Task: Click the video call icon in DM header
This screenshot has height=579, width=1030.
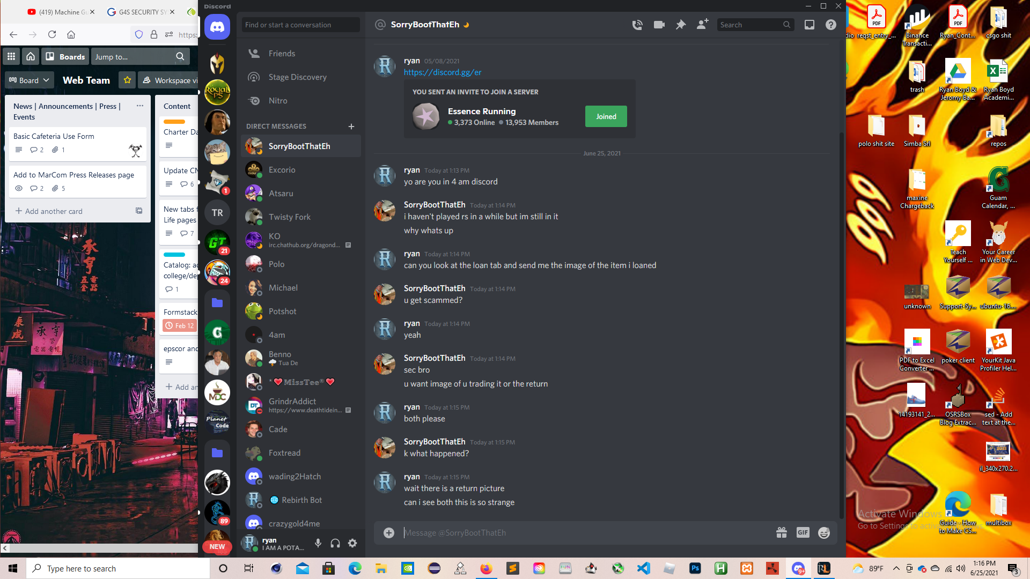Action: 658,25
